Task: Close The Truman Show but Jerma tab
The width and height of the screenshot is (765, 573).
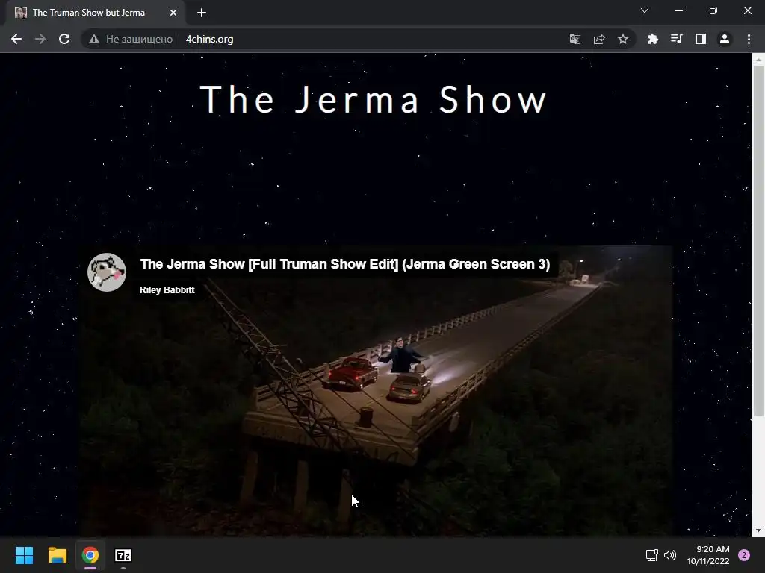Action: tap(173, 13)
